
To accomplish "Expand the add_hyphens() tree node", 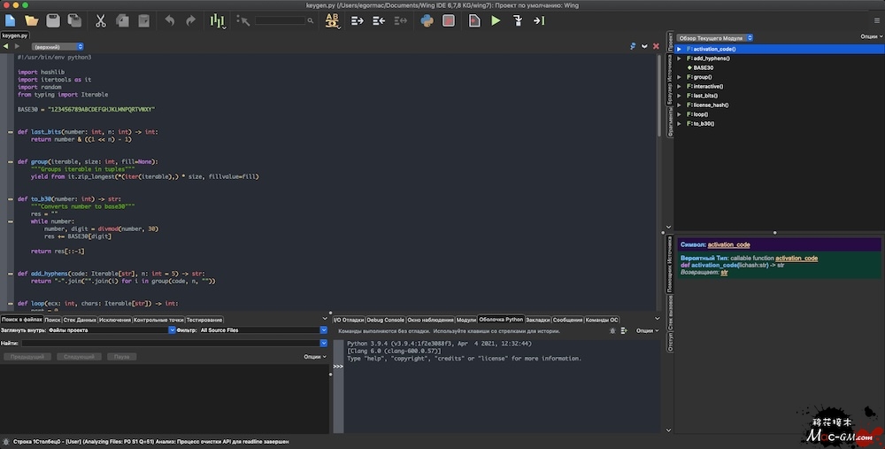I will 680,58.
